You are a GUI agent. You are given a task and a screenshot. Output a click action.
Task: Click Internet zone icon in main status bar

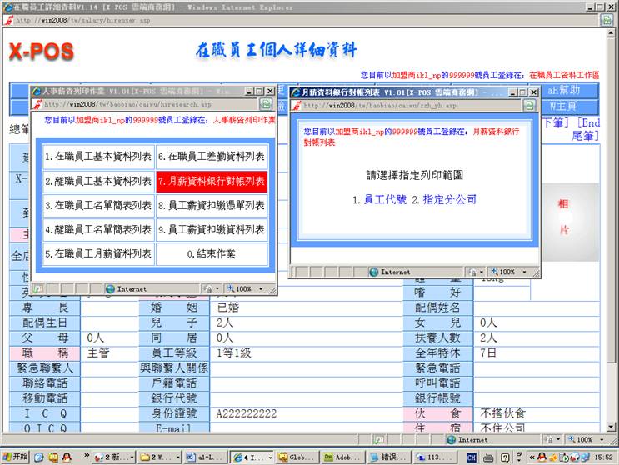(x=450, y=439)
